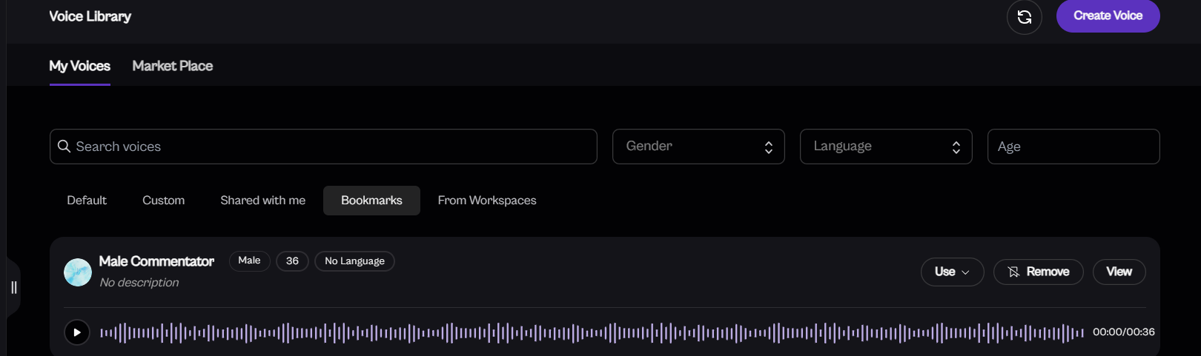Click the sidebar collapse handle icon
Screen dimensions: 1201x356
click(13, 287)
